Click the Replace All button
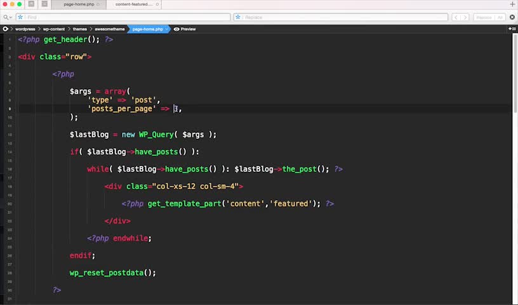 500,17
